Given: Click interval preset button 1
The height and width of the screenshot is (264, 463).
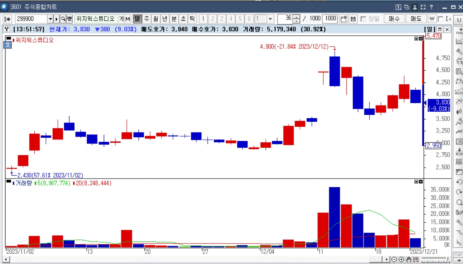Looking at the screenshot, I should [203, 19].
